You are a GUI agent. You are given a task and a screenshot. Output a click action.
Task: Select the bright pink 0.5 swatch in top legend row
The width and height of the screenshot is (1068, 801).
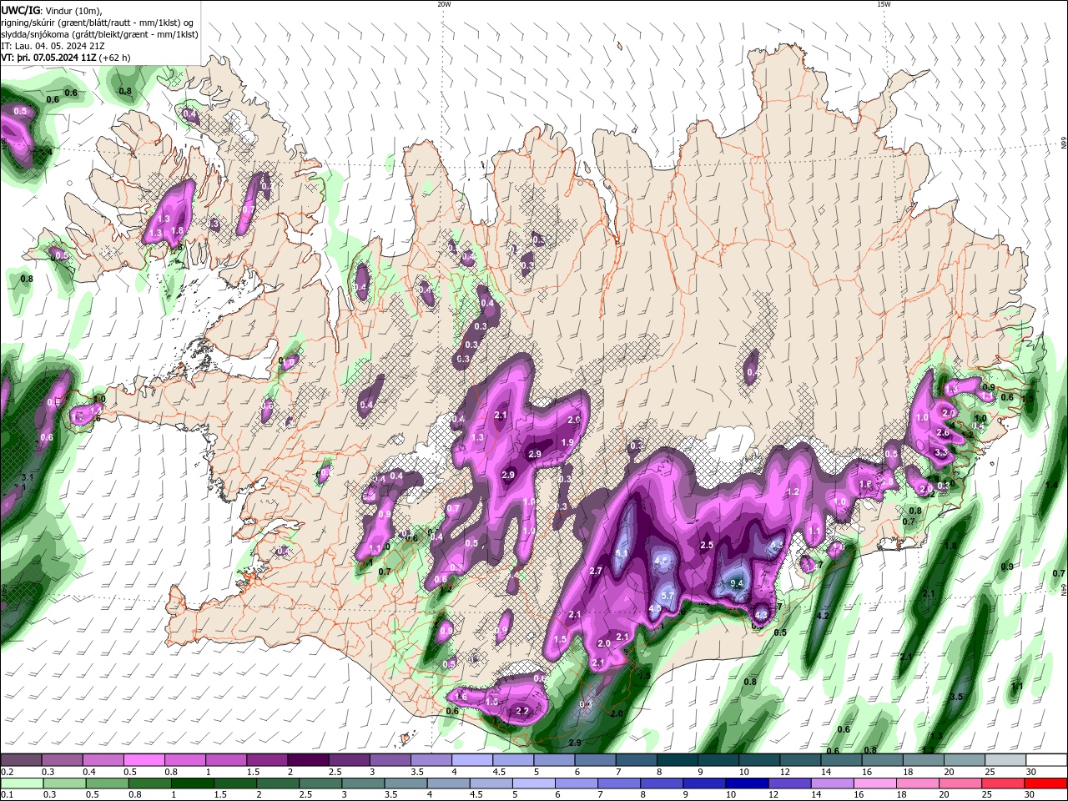click(144, 760)
